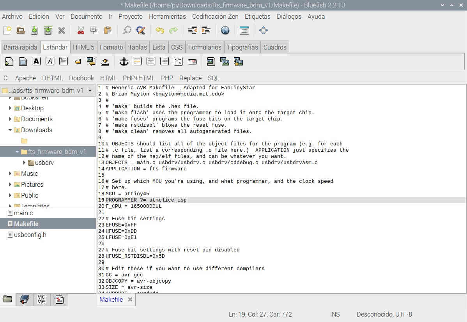This screenshot has height=322, width=467.
Task: Copy selection using the copy icon
Action: tap(94, 30)
